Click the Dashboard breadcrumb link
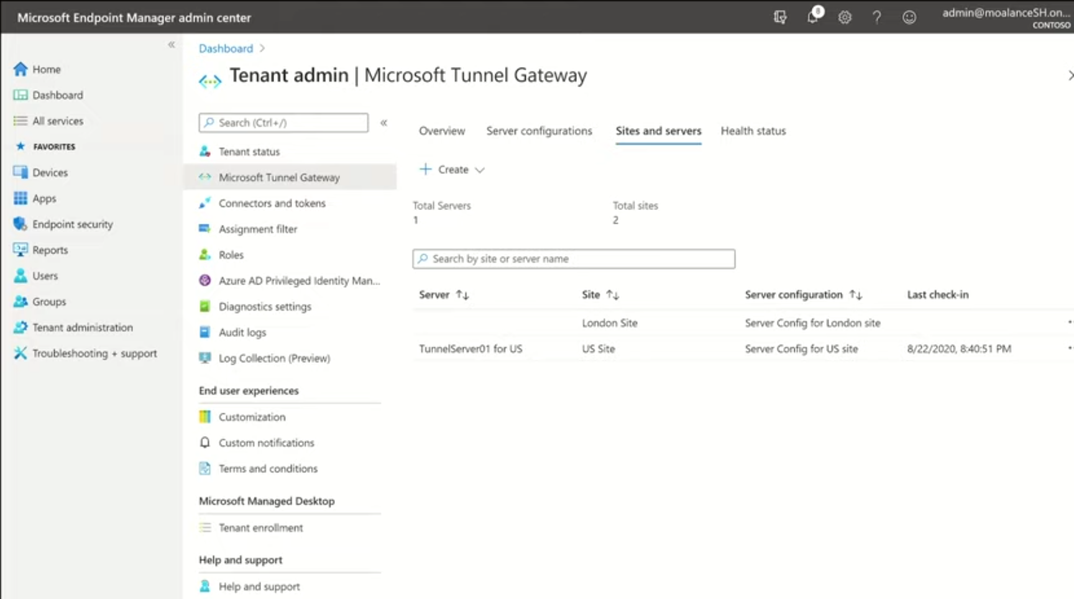Screen dimensions: 1074x599 pos(226,48)
